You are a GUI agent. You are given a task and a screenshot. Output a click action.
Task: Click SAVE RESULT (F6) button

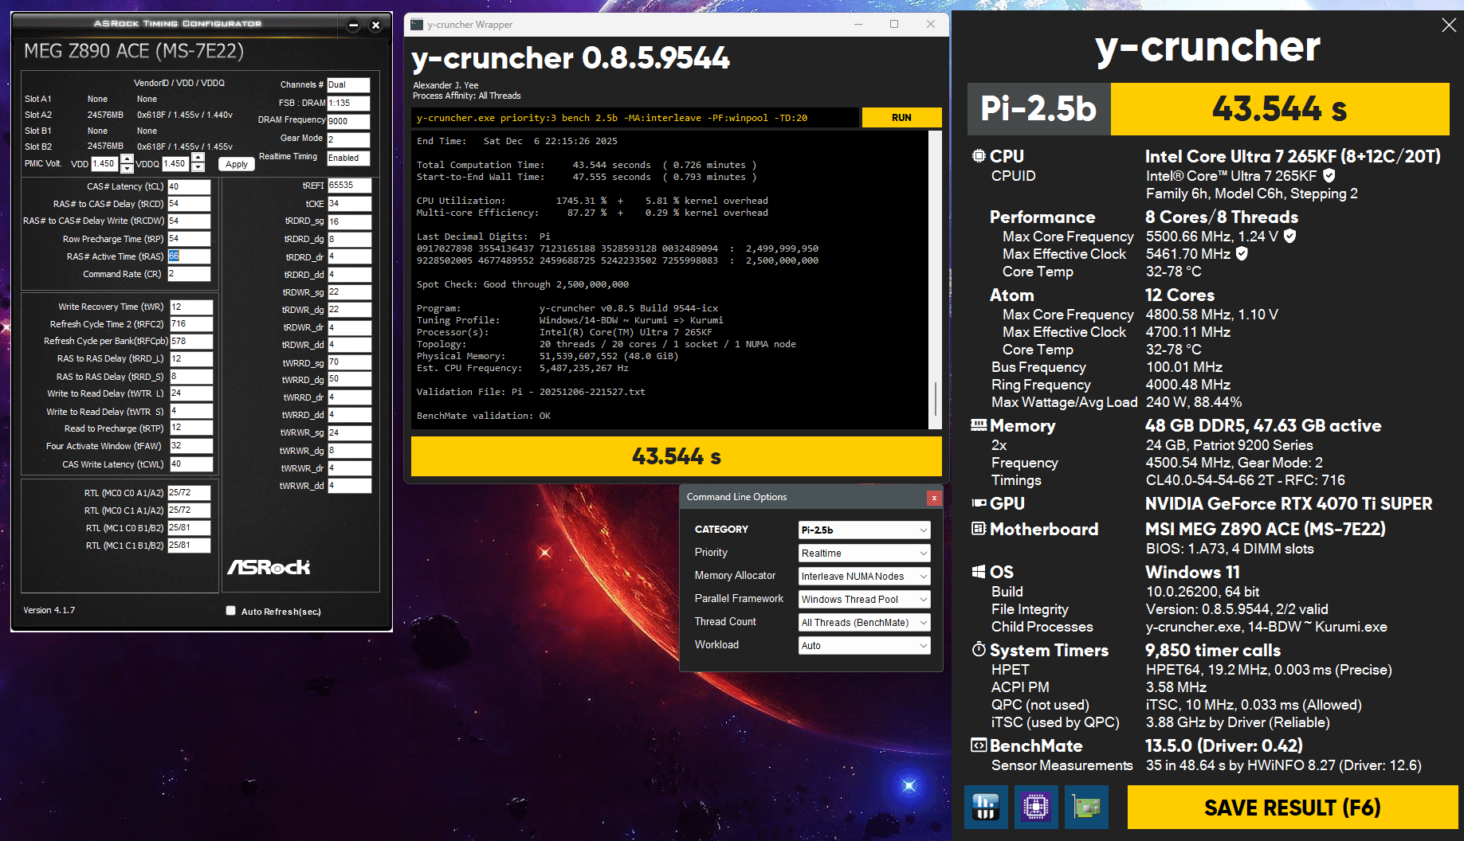[x=1292, y=808]
